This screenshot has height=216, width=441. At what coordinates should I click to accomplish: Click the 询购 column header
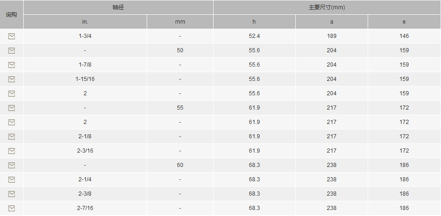point(12,14)
